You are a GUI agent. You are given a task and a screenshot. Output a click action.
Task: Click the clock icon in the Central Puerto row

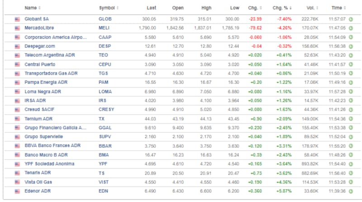click(x=351, y=64)
